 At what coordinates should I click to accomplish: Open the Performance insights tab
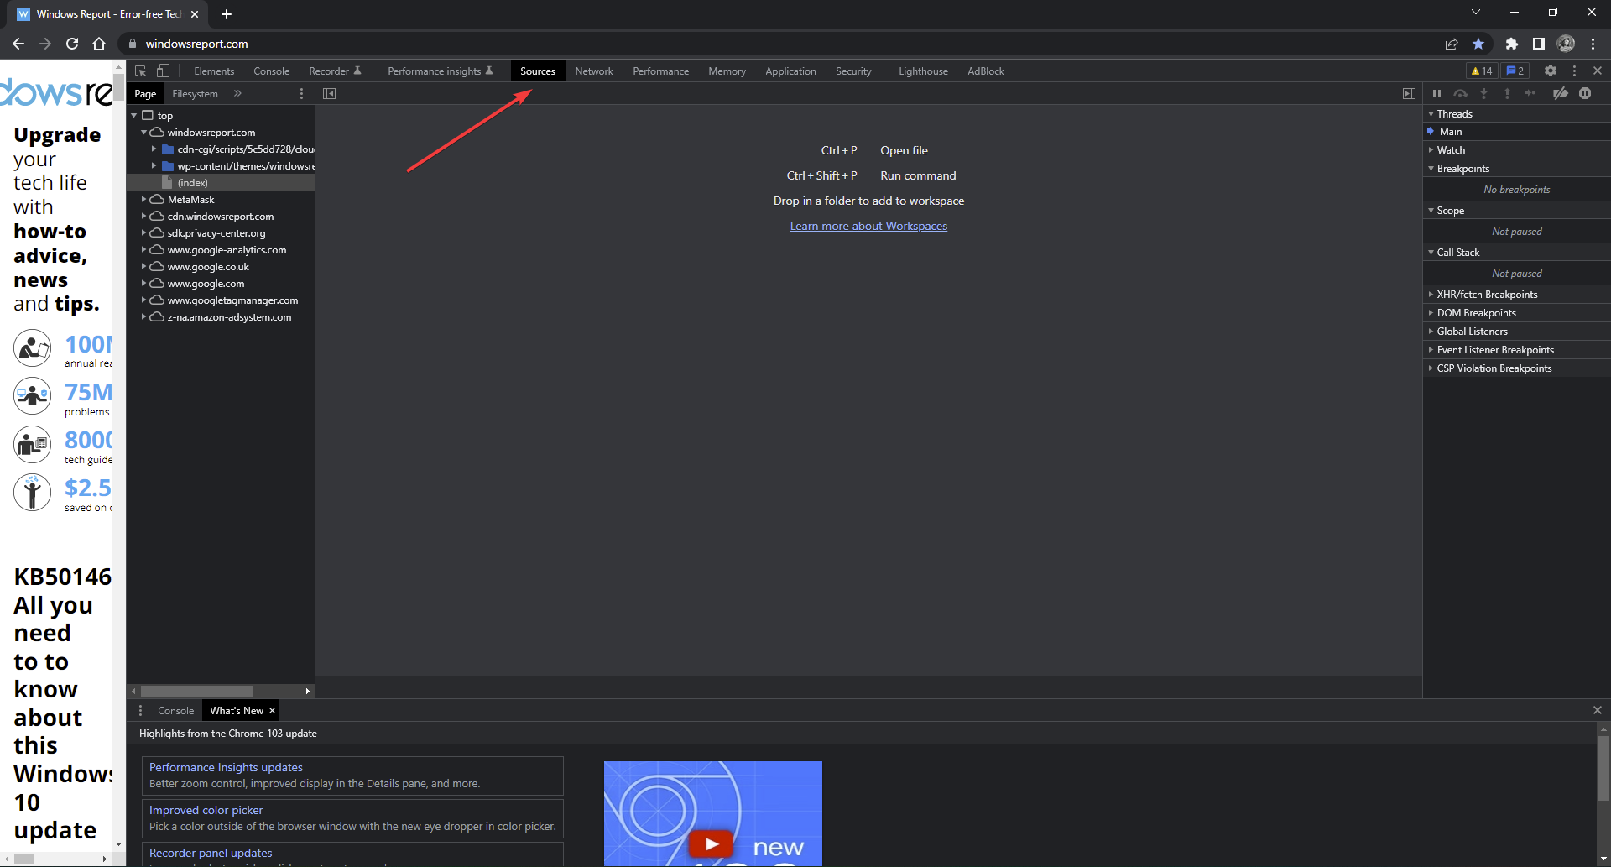(x=441, y=71)
